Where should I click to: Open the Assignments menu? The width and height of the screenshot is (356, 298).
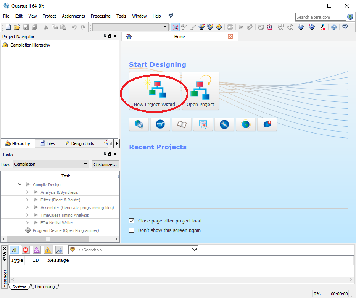(x=73, y=16)
